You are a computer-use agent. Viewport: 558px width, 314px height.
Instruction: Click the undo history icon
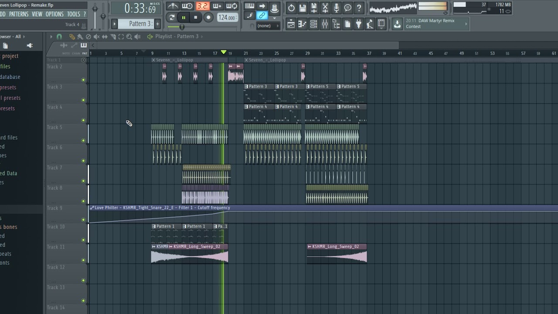coord(291,8)
